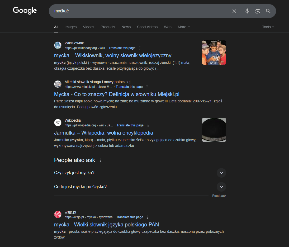Click the Wikipedia favicon

click(x=58, y=123)
